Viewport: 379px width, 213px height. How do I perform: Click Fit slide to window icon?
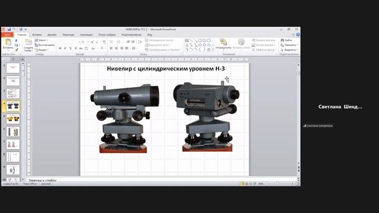[297, 184]
